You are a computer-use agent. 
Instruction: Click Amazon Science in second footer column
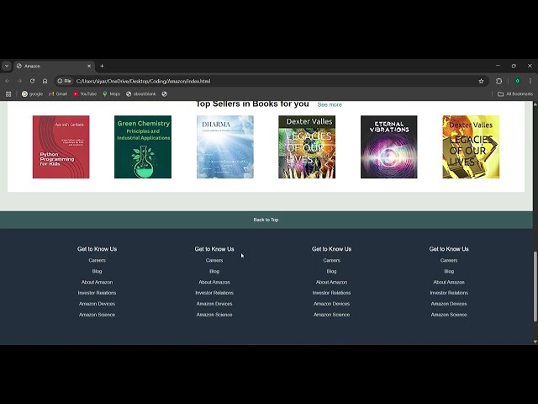[x=214, y=315]
